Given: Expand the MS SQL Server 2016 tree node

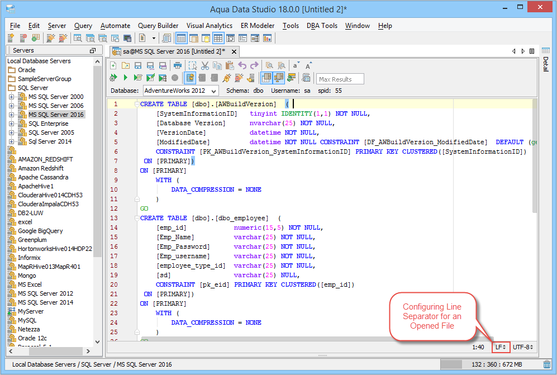Looking at the screenshot, I should coord(11,115).
